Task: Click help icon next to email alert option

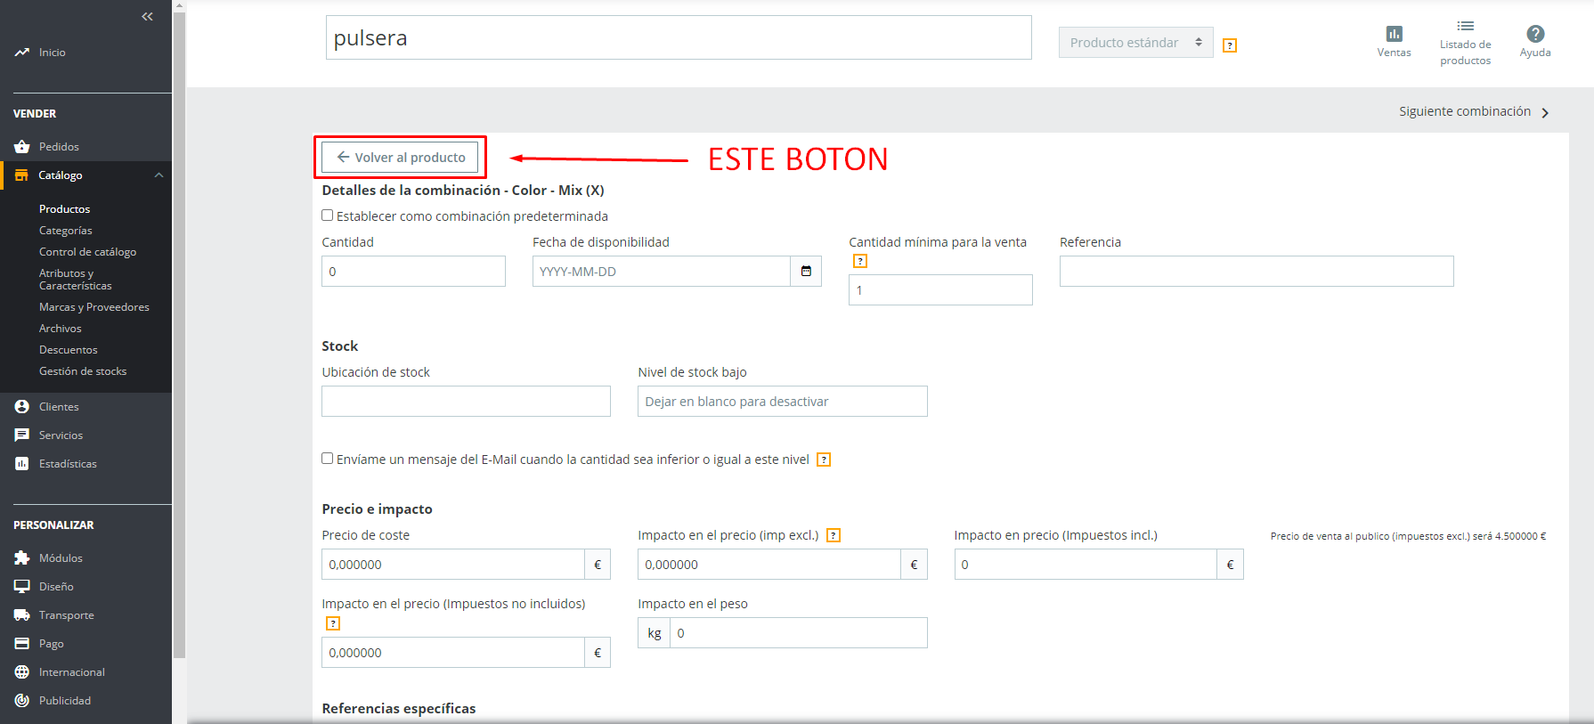Action: (x=824, y=460)
